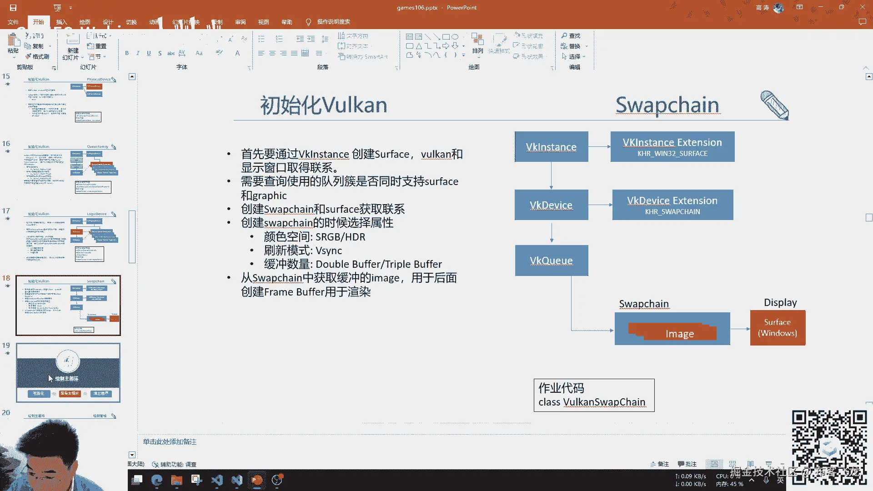The height and width of the screenshot is (491, 873).
Task: Click the Format Painter (格式刷) icon
Action: [x=29, y=56]
